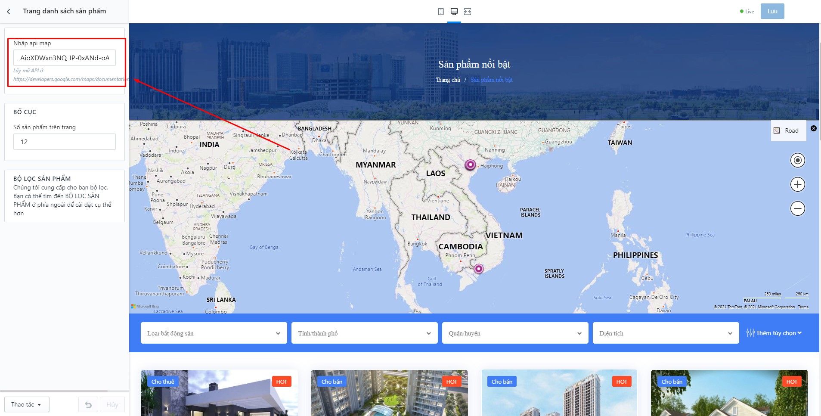Zoom out on the map

(x=798, y=208)
